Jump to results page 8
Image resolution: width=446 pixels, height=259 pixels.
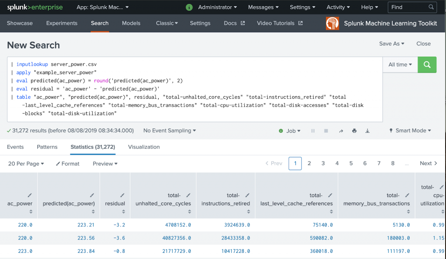click(393, 164)
